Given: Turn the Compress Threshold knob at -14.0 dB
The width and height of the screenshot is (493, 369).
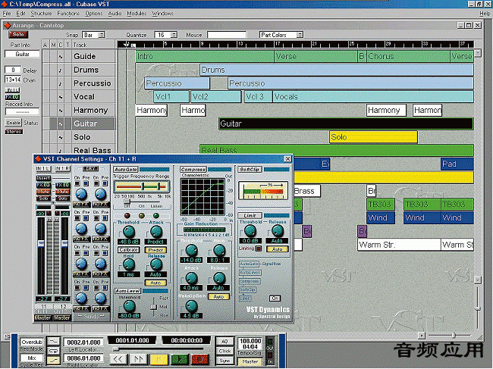Looking at the screenshot, I should 191,250.
